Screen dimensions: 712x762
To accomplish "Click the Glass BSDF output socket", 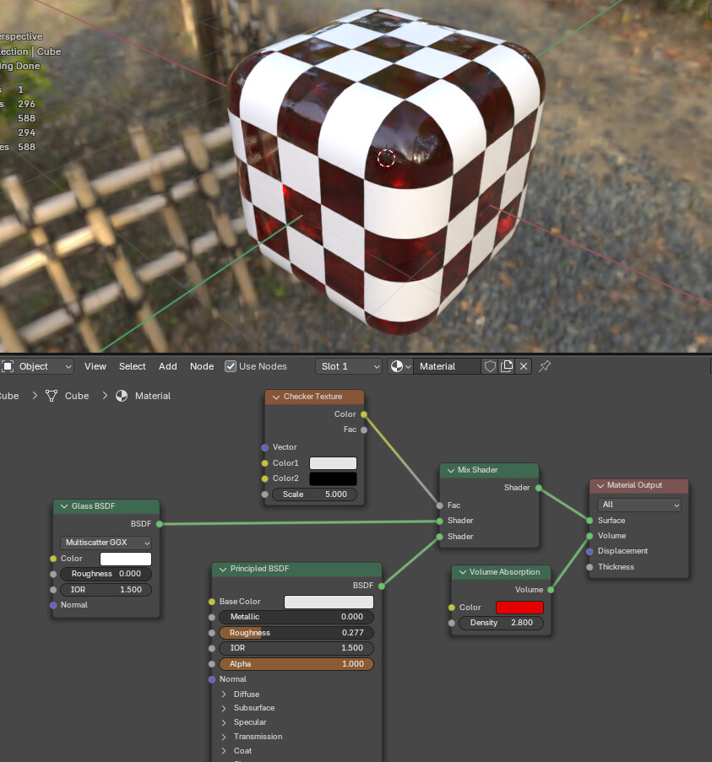I will pyautogui.click(x=160, y=524).
